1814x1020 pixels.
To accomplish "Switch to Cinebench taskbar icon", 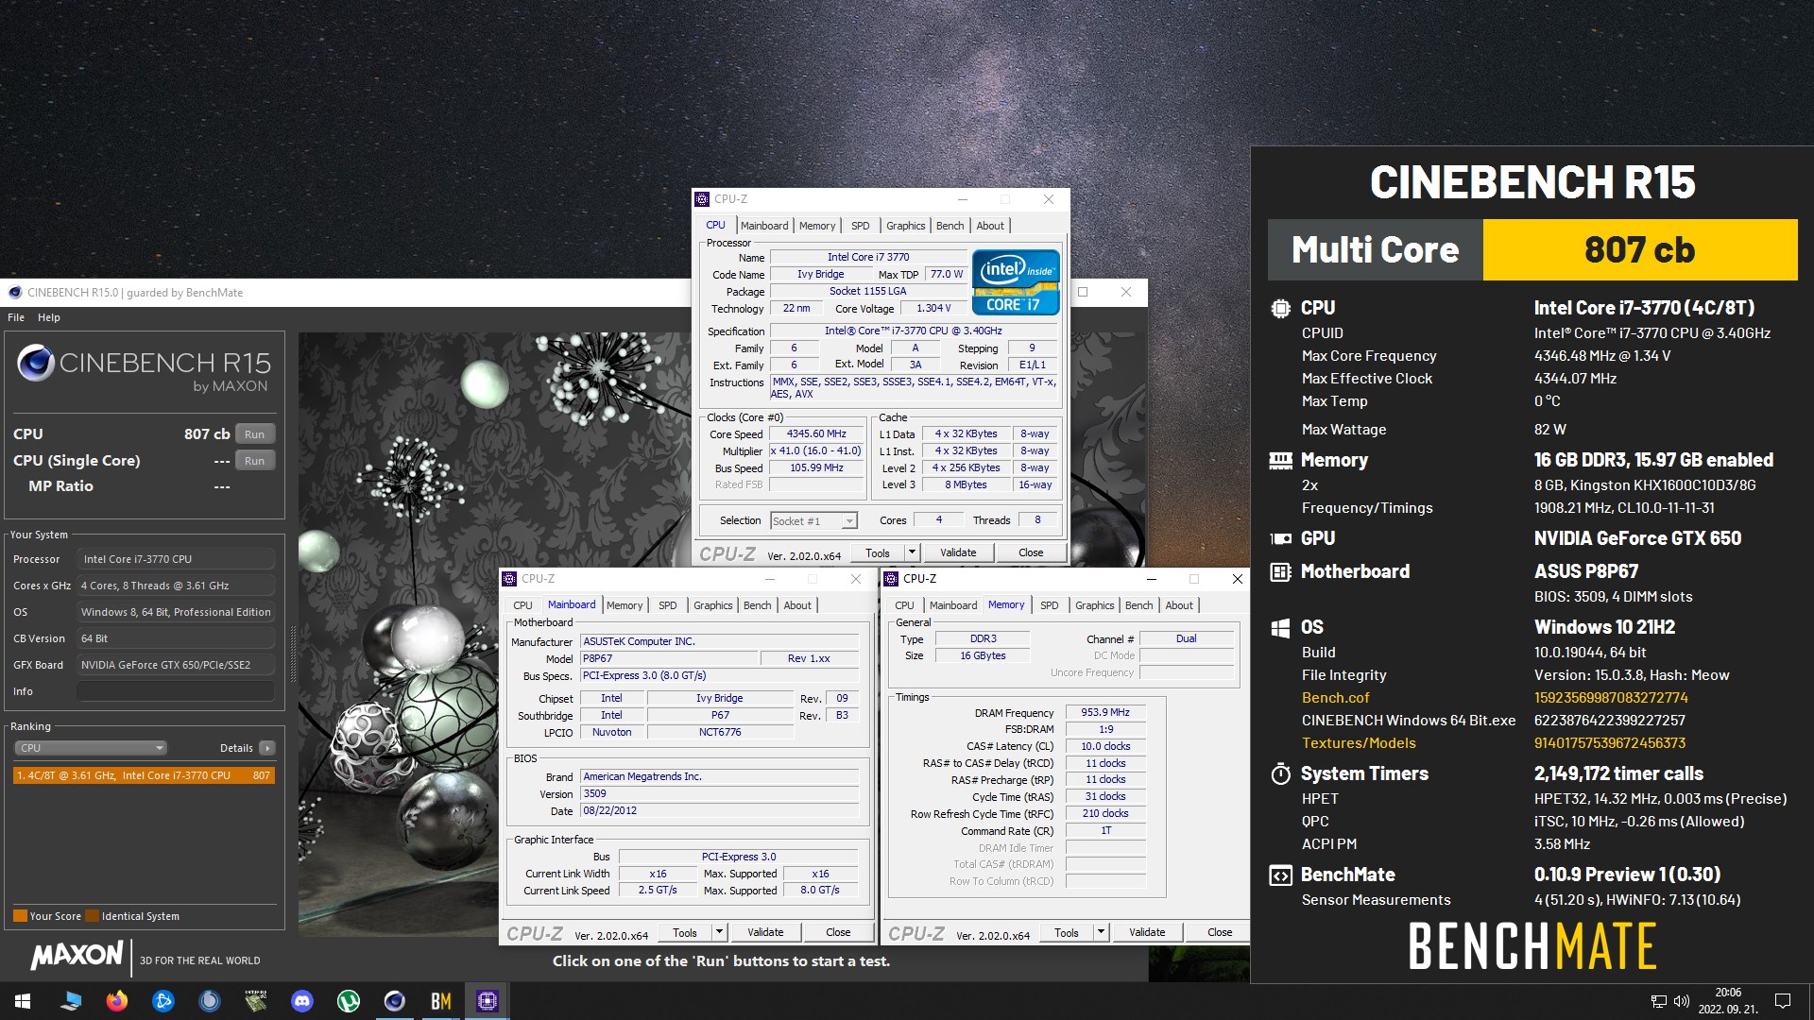I will tap(395, 1001).
